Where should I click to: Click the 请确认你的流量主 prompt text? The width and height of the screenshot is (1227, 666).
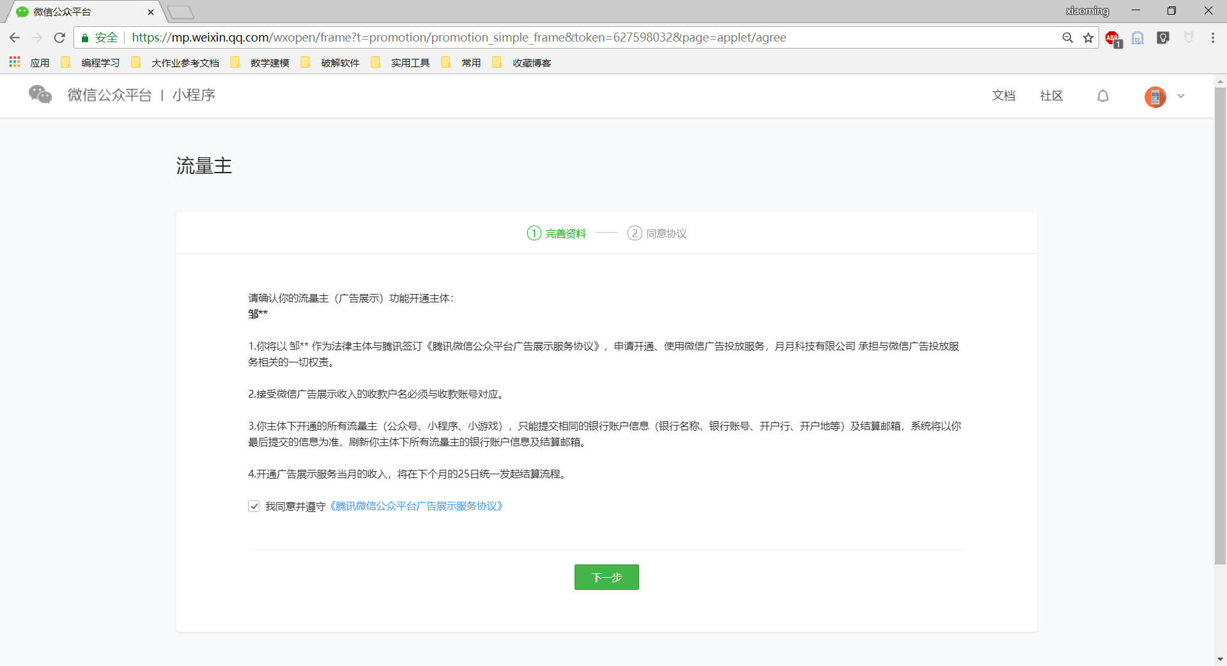(351, 298)
